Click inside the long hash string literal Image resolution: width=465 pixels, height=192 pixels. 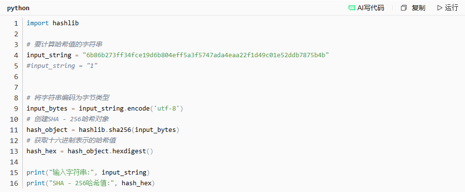(206, 55)
